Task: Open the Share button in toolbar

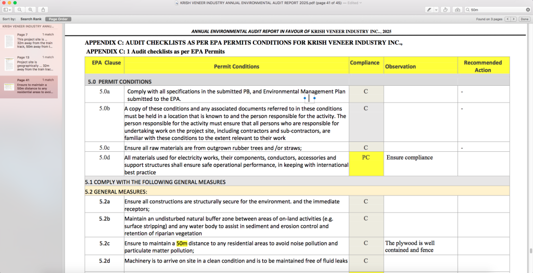Action: (44, 10)
